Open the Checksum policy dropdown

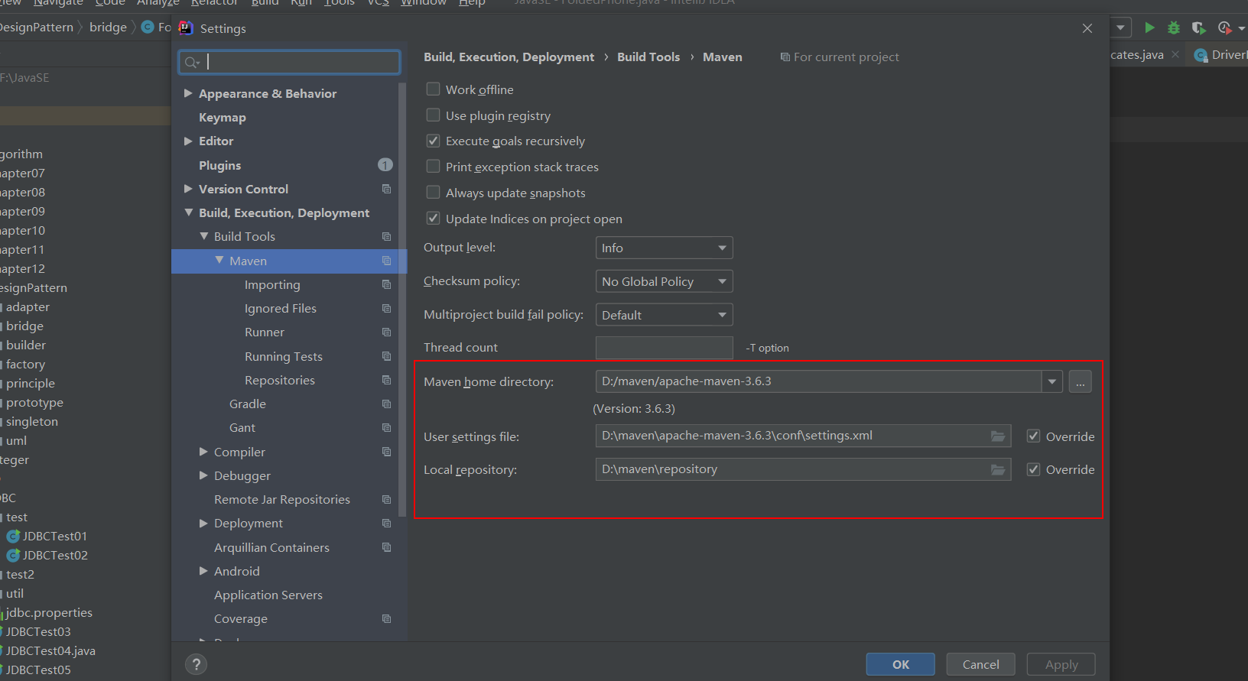pyautogui.click(x=664, y=281)
